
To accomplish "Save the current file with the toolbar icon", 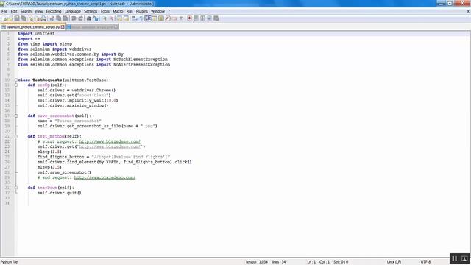I will 17,18.
